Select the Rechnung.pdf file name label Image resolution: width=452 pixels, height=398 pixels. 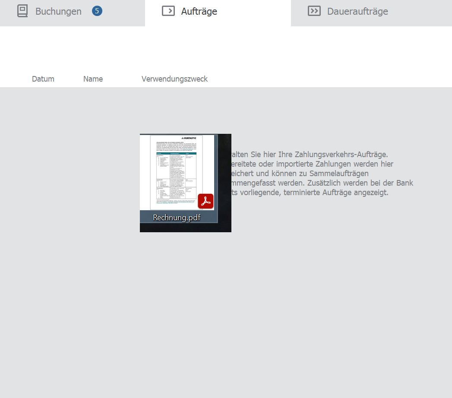coord(177,218)
